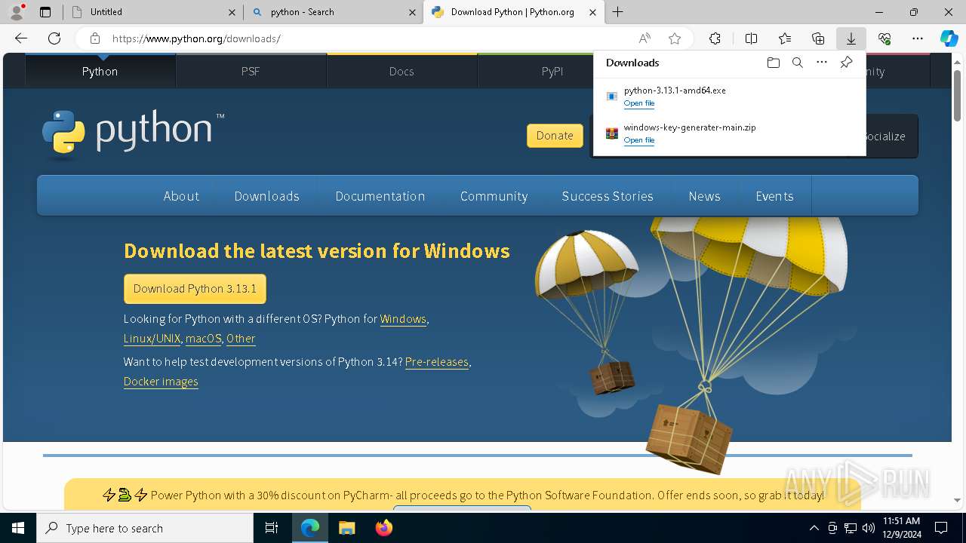Search downloads magnifier icon
The image size is (966, 543).
coord(797,63)
